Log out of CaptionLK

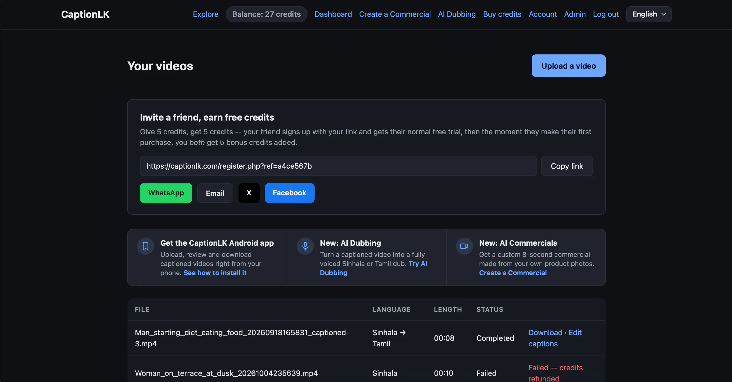pyautogui.click(x=606, y=14)
